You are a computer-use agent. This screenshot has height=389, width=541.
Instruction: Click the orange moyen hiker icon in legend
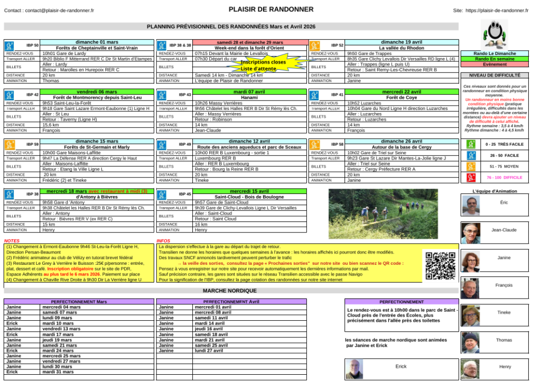click(x=471, y=166)
